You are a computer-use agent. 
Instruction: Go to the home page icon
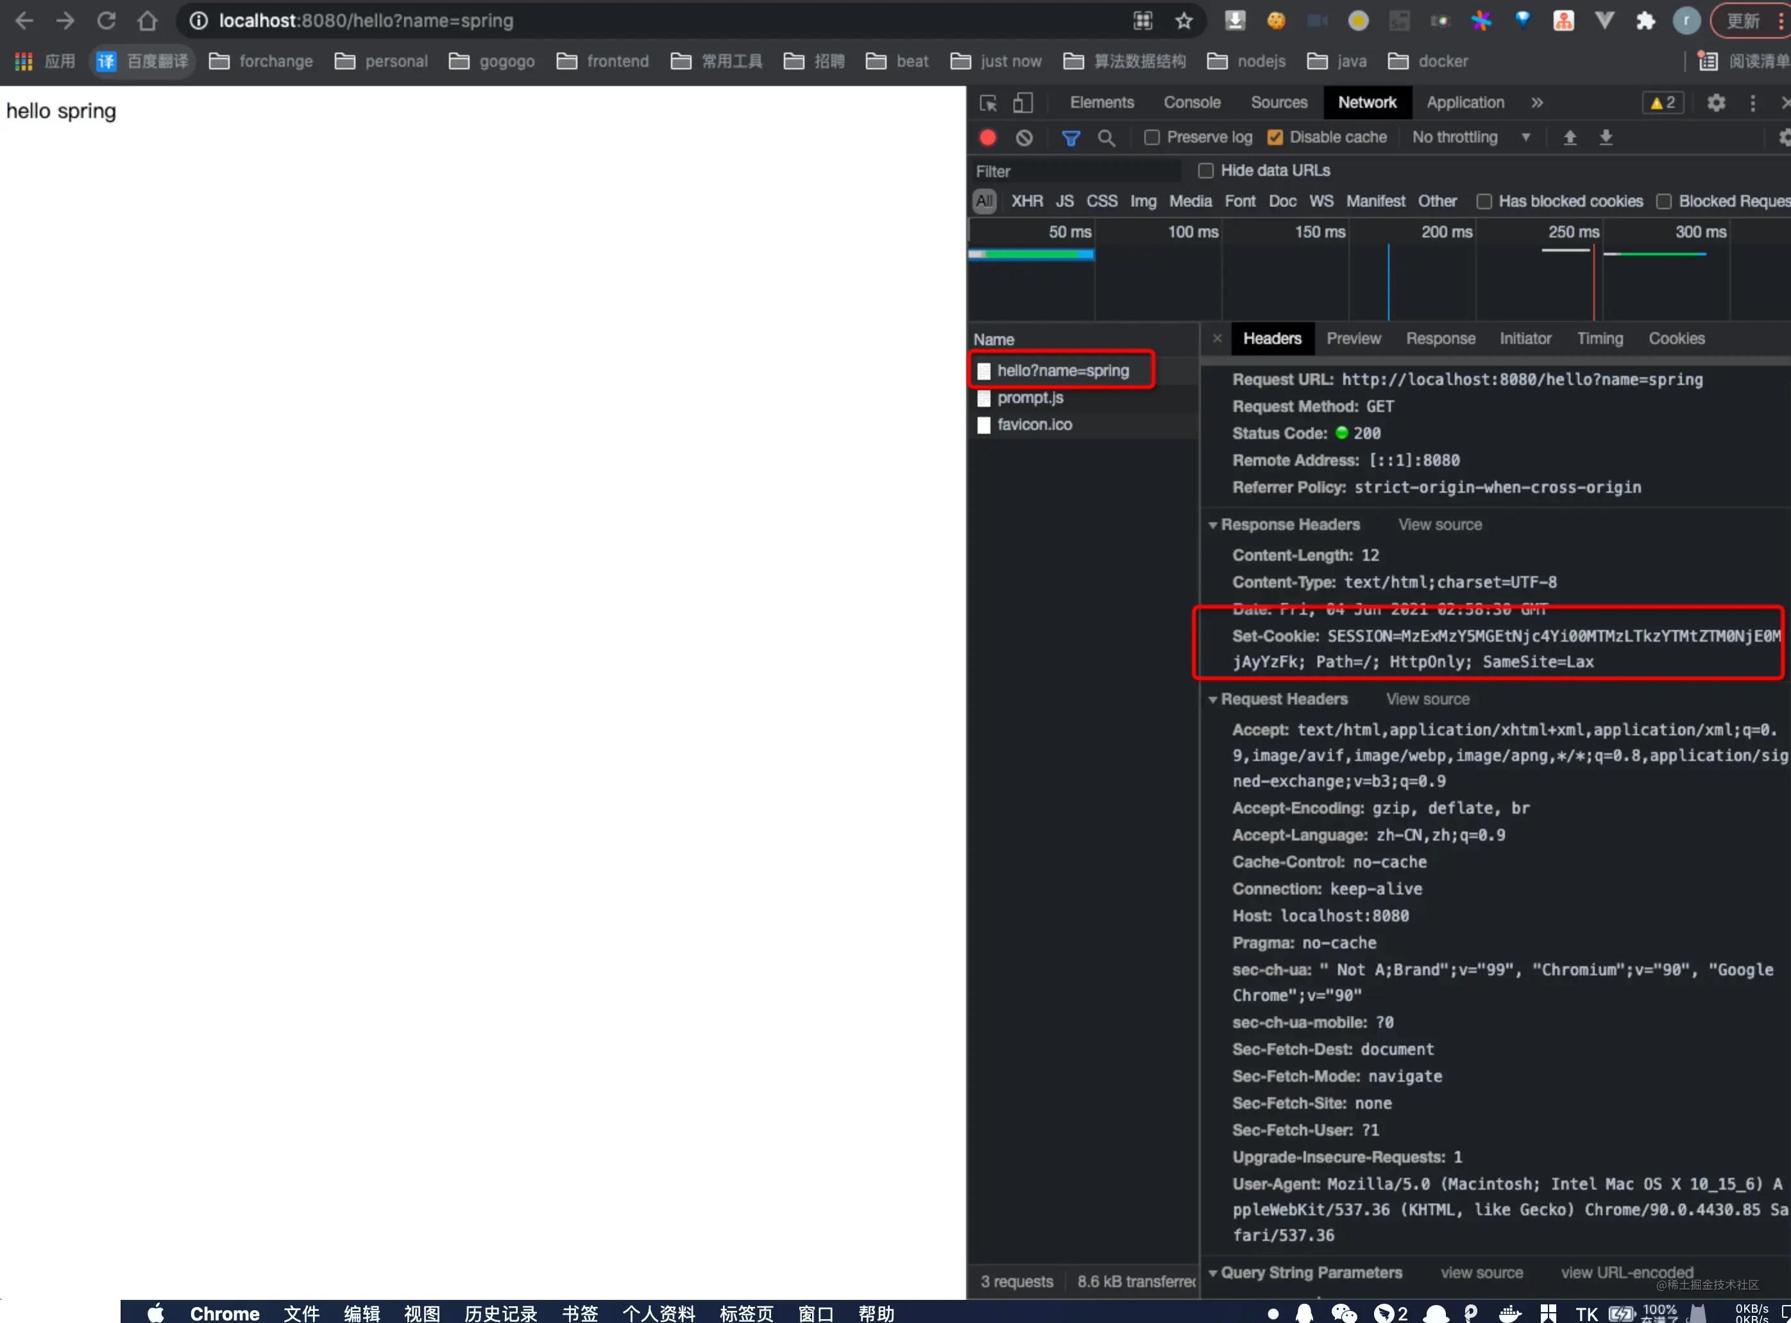[x=148, y=21]
